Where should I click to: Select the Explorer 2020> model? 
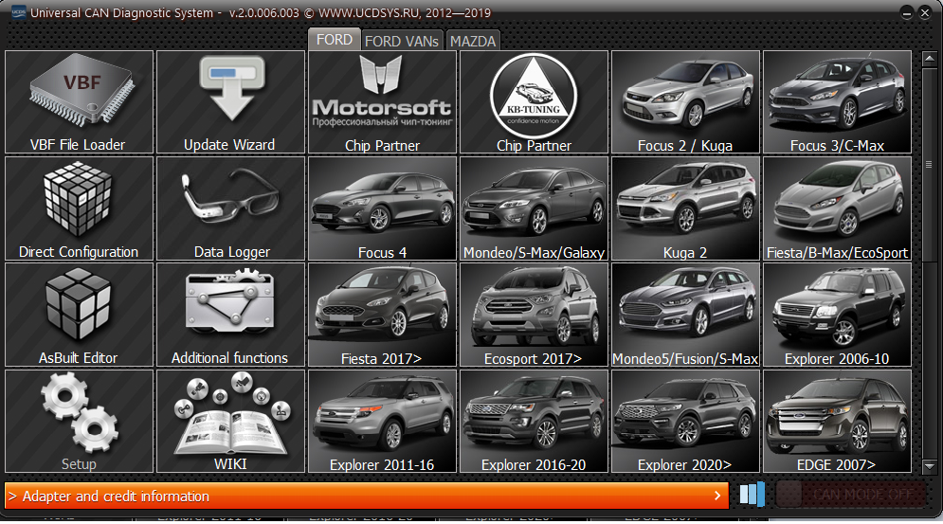685,421
